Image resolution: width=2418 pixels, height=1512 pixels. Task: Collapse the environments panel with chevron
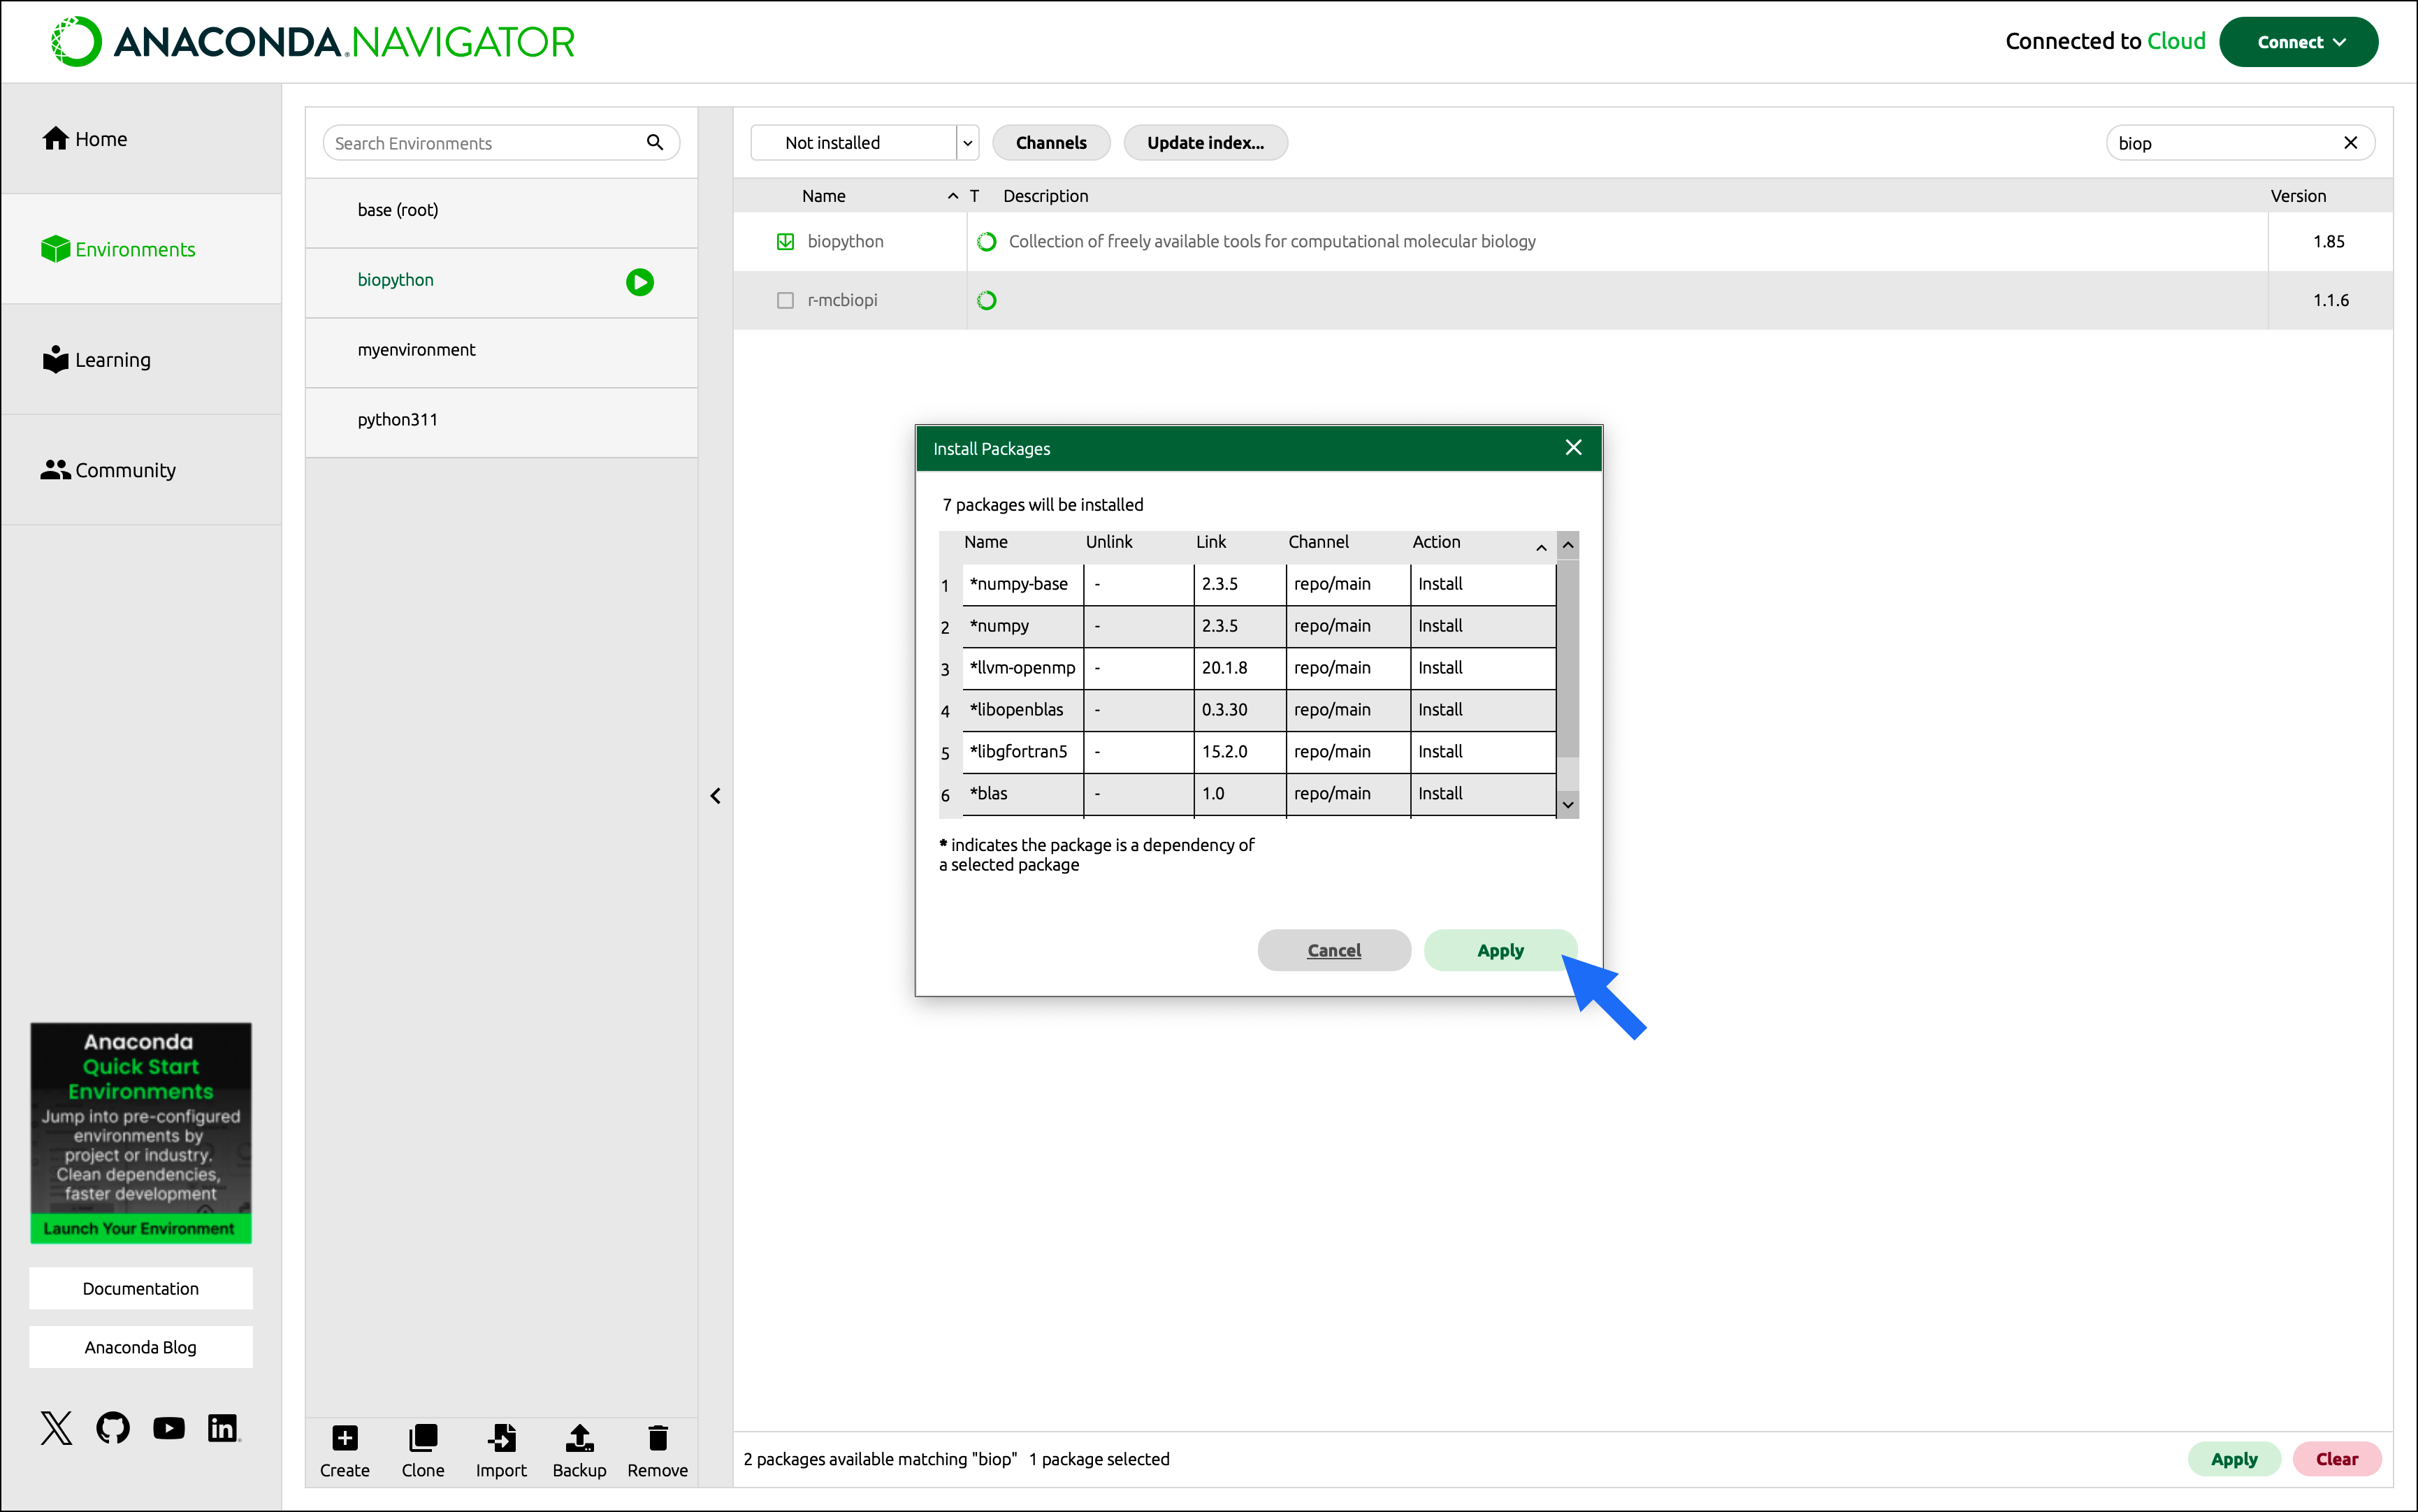click(x=715, y=796)
